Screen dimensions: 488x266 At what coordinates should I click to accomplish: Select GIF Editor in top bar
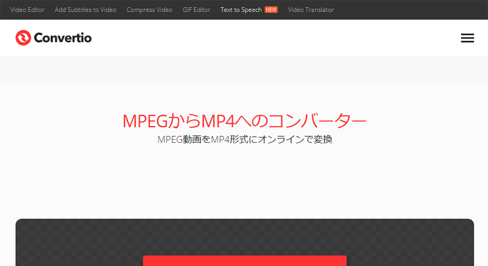coord(196,10)
